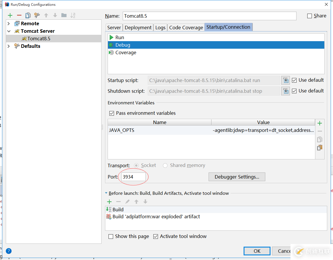
Task: Paste environment variables from clipboard
Action: tap(320, 148)
